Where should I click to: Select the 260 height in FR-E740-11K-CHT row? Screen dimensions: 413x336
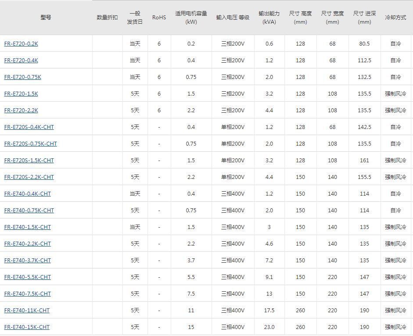coord(300,311)
